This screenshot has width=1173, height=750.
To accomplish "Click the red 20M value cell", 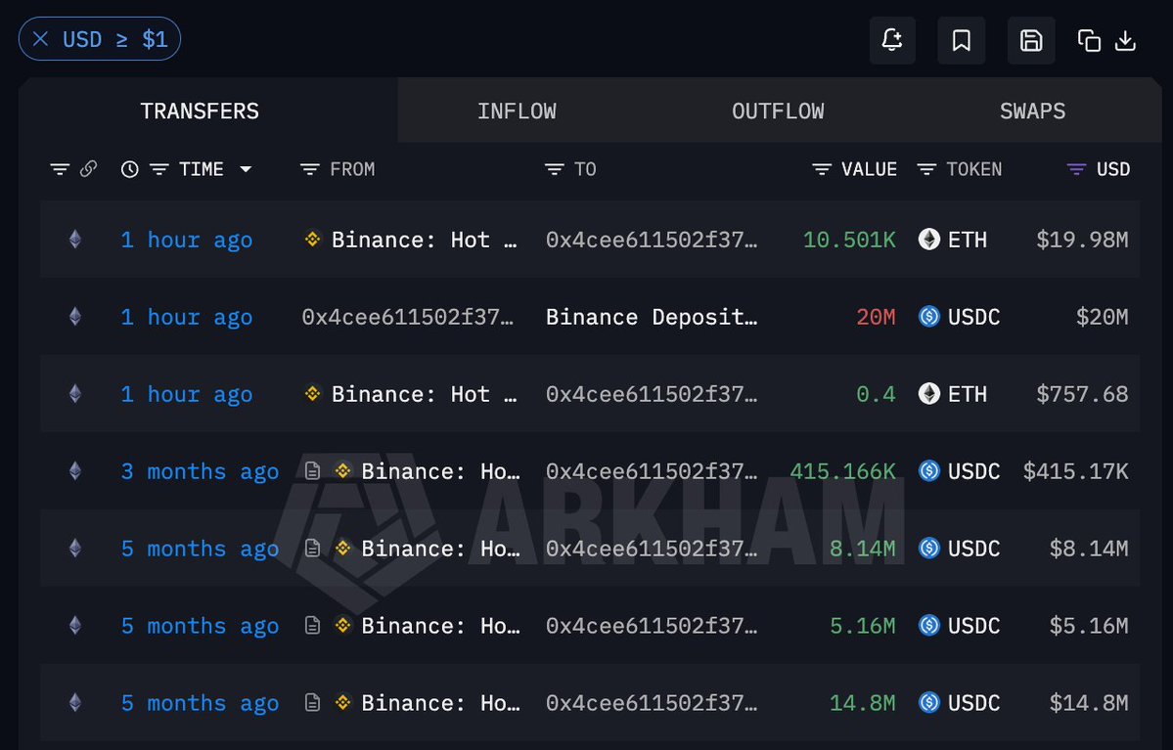I will 876,317.
